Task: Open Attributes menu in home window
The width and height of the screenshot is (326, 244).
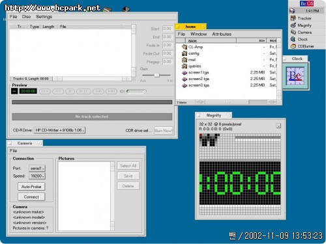Action: click(x=222, y=34)
